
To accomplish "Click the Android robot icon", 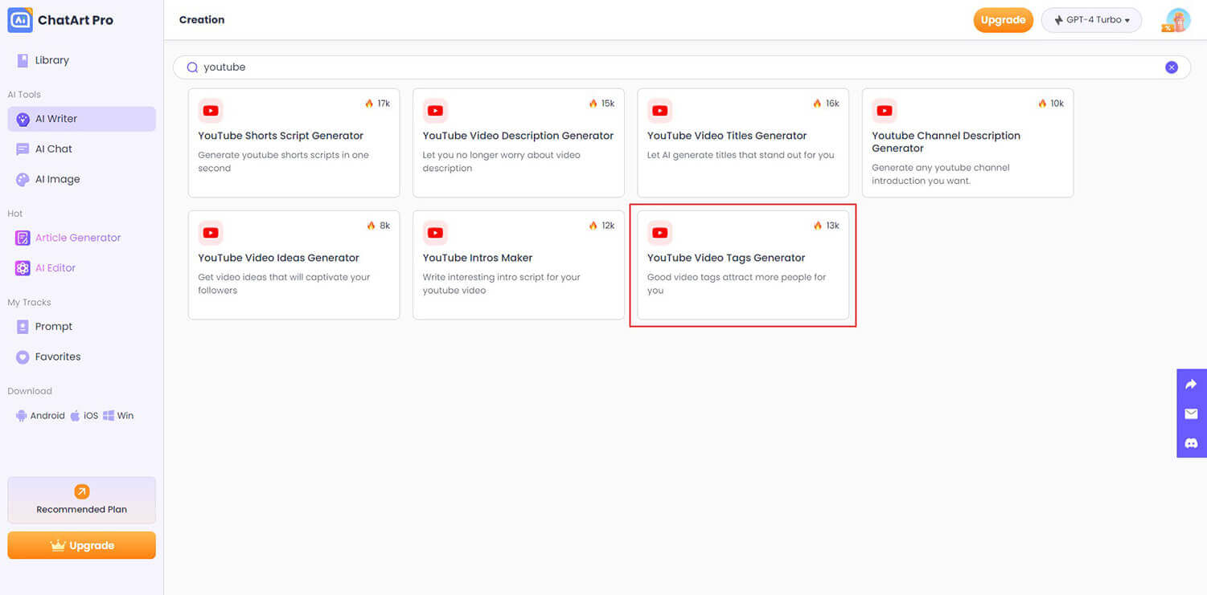I will 21,416.
